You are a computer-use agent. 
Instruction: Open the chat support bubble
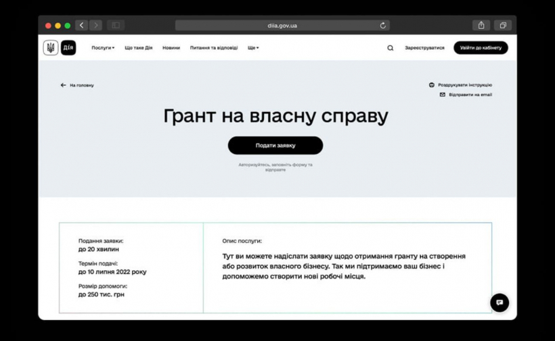pyautogui.click(x=499, y=303)
